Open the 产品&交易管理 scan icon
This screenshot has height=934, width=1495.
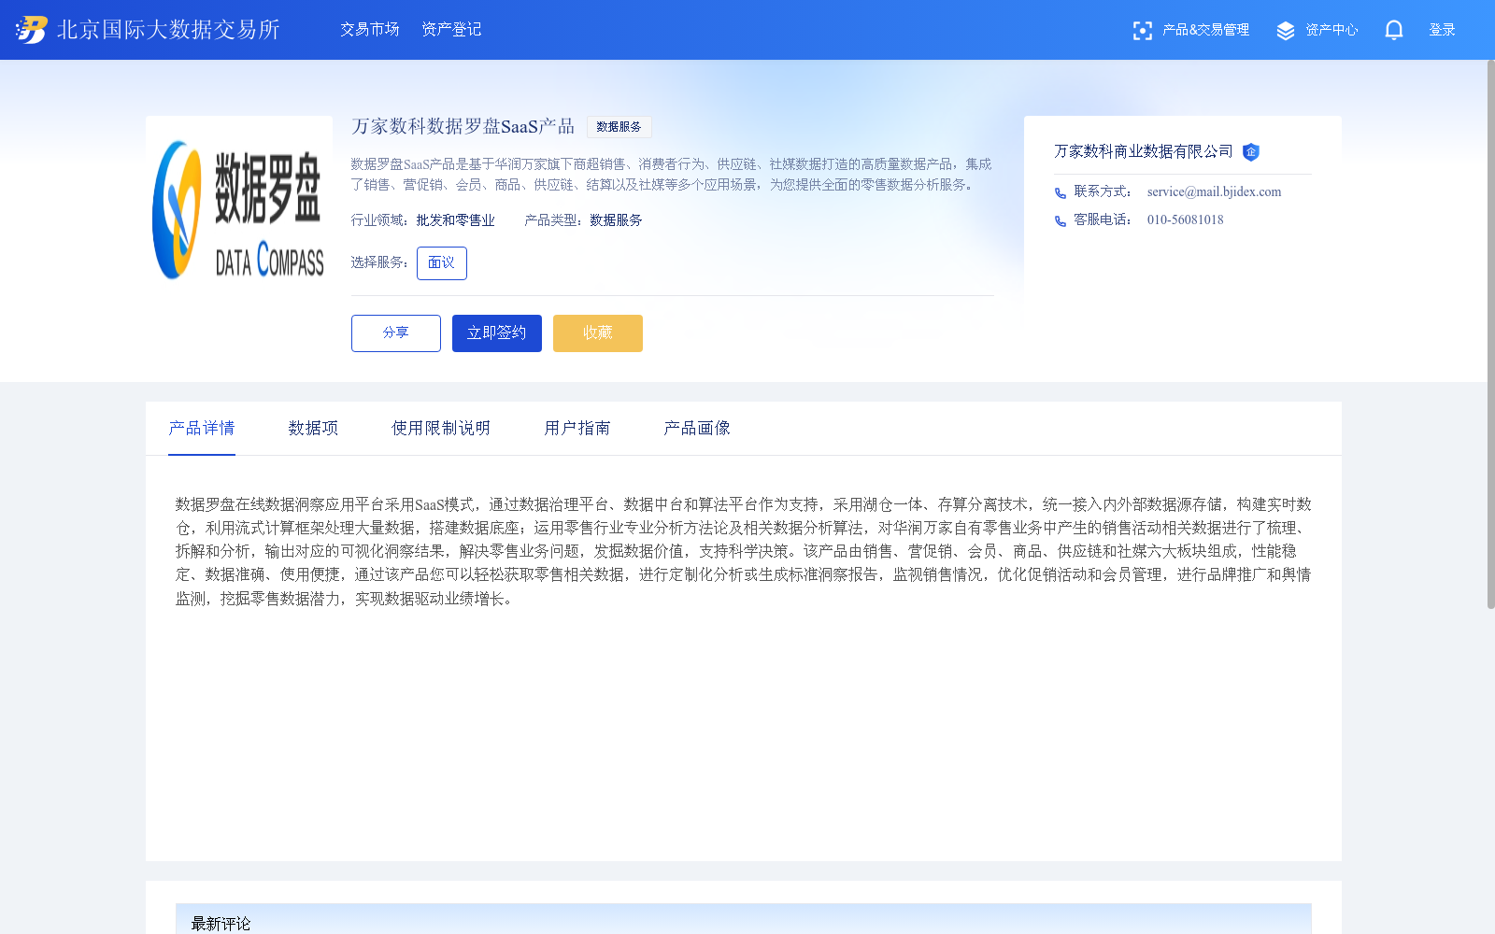pos(1142,31)
